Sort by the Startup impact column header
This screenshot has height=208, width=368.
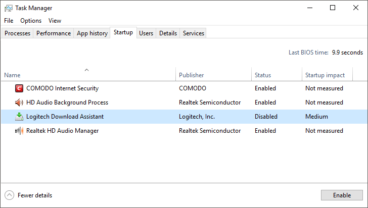coord(325,75)
